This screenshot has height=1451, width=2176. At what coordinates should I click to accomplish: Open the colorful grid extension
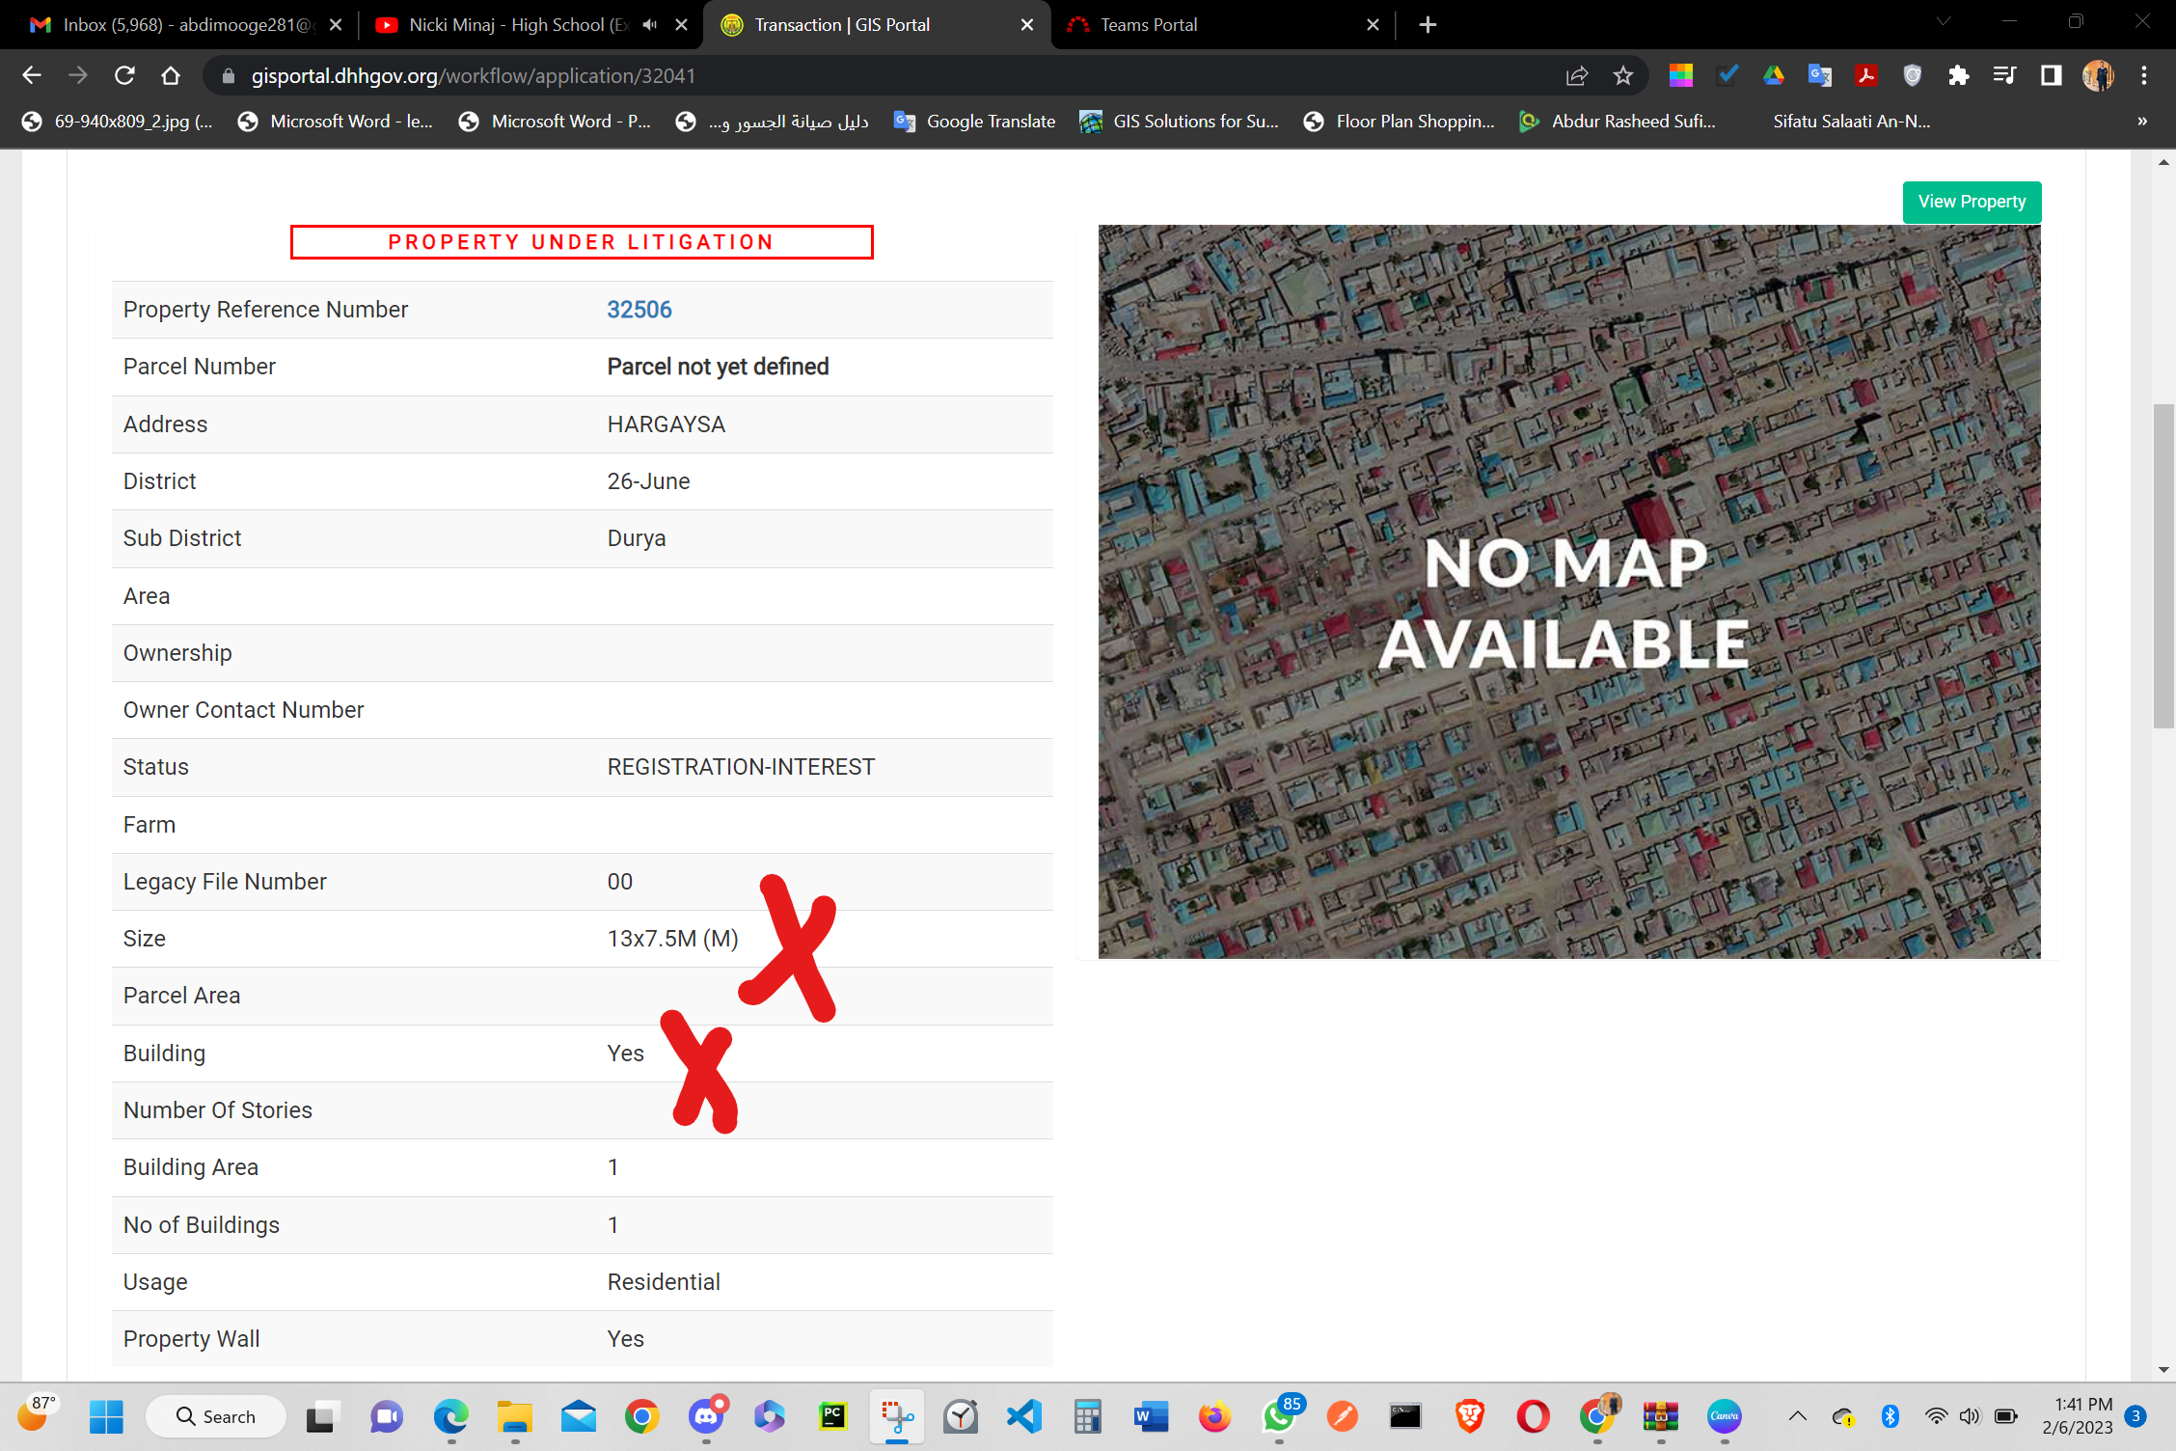click(1681, 75)
